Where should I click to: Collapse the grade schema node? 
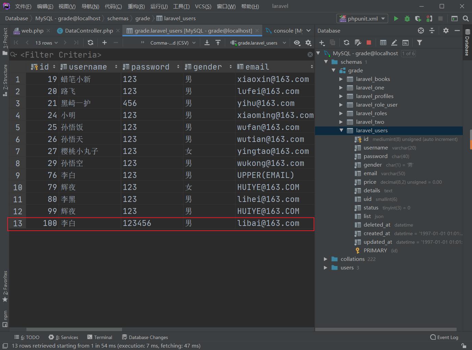[x=334, y=70]
